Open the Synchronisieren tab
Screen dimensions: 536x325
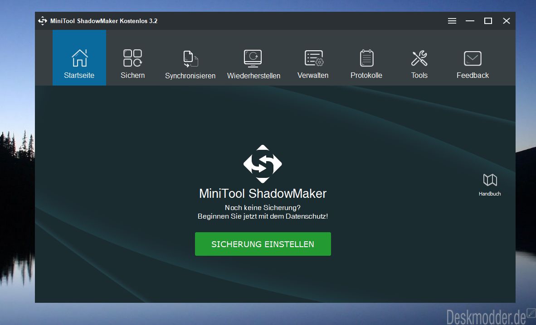190,65
